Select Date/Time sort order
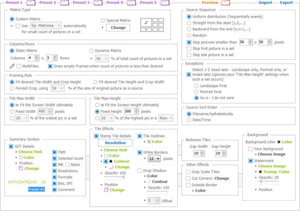The height and width of the screenshot is (211, 300). 189,120
